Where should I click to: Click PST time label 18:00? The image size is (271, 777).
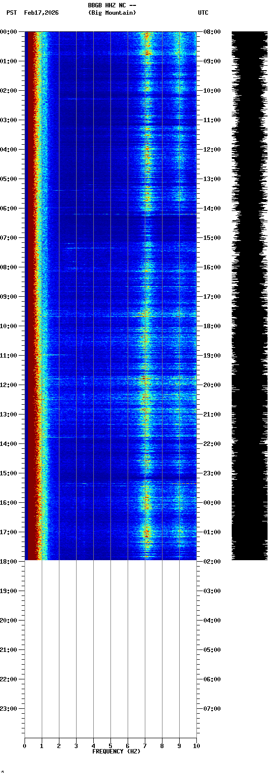pos(9,562)
